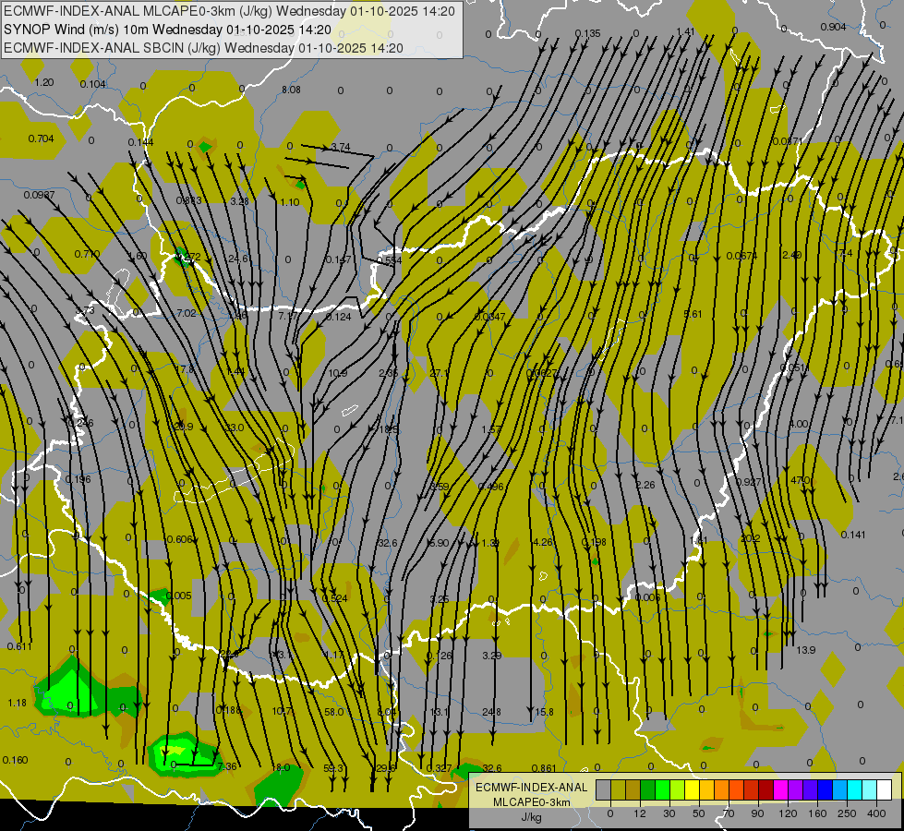Click the map value 5.61
This screenshot has height=831, width=904.
(x=693, y=314)
